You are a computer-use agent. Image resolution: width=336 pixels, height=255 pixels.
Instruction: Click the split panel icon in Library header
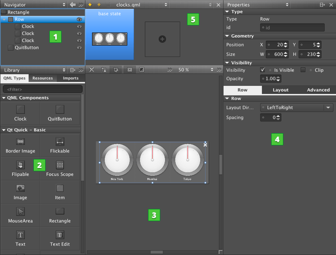pos(73,70)
